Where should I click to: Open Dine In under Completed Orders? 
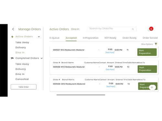coord(20,74)
